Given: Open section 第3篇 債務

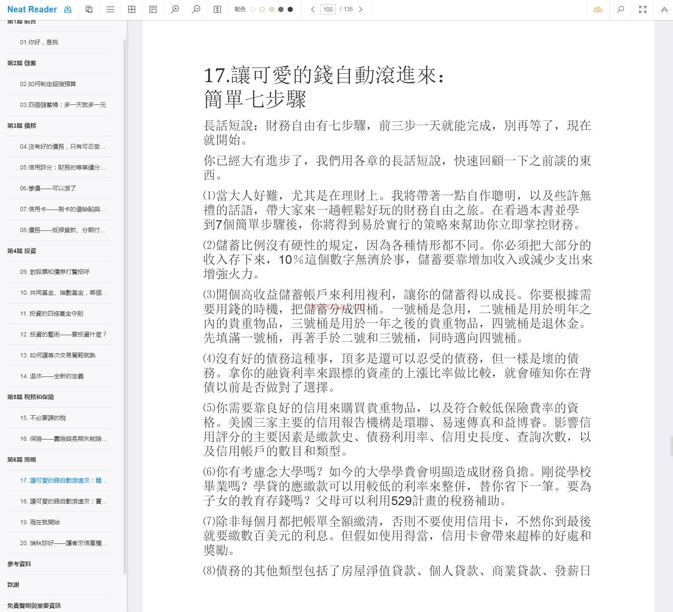Looking at the screenshot, I should [x=59, y=126].
